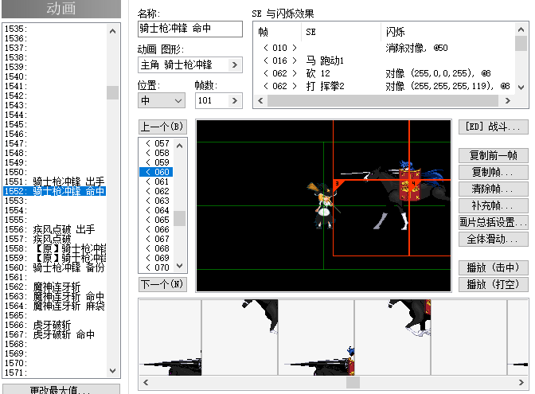Select animation 1551 骑士枪冲锋 出手

pyautogui.click(x=55, y=181)
